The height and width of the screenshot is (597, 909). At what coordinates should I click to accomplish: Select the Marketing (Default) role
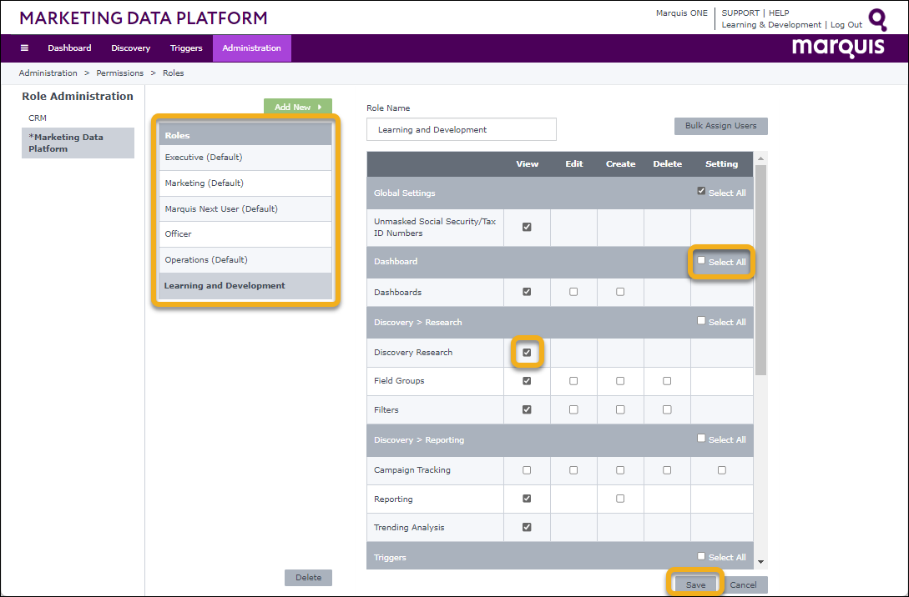[x=245, y=183]
